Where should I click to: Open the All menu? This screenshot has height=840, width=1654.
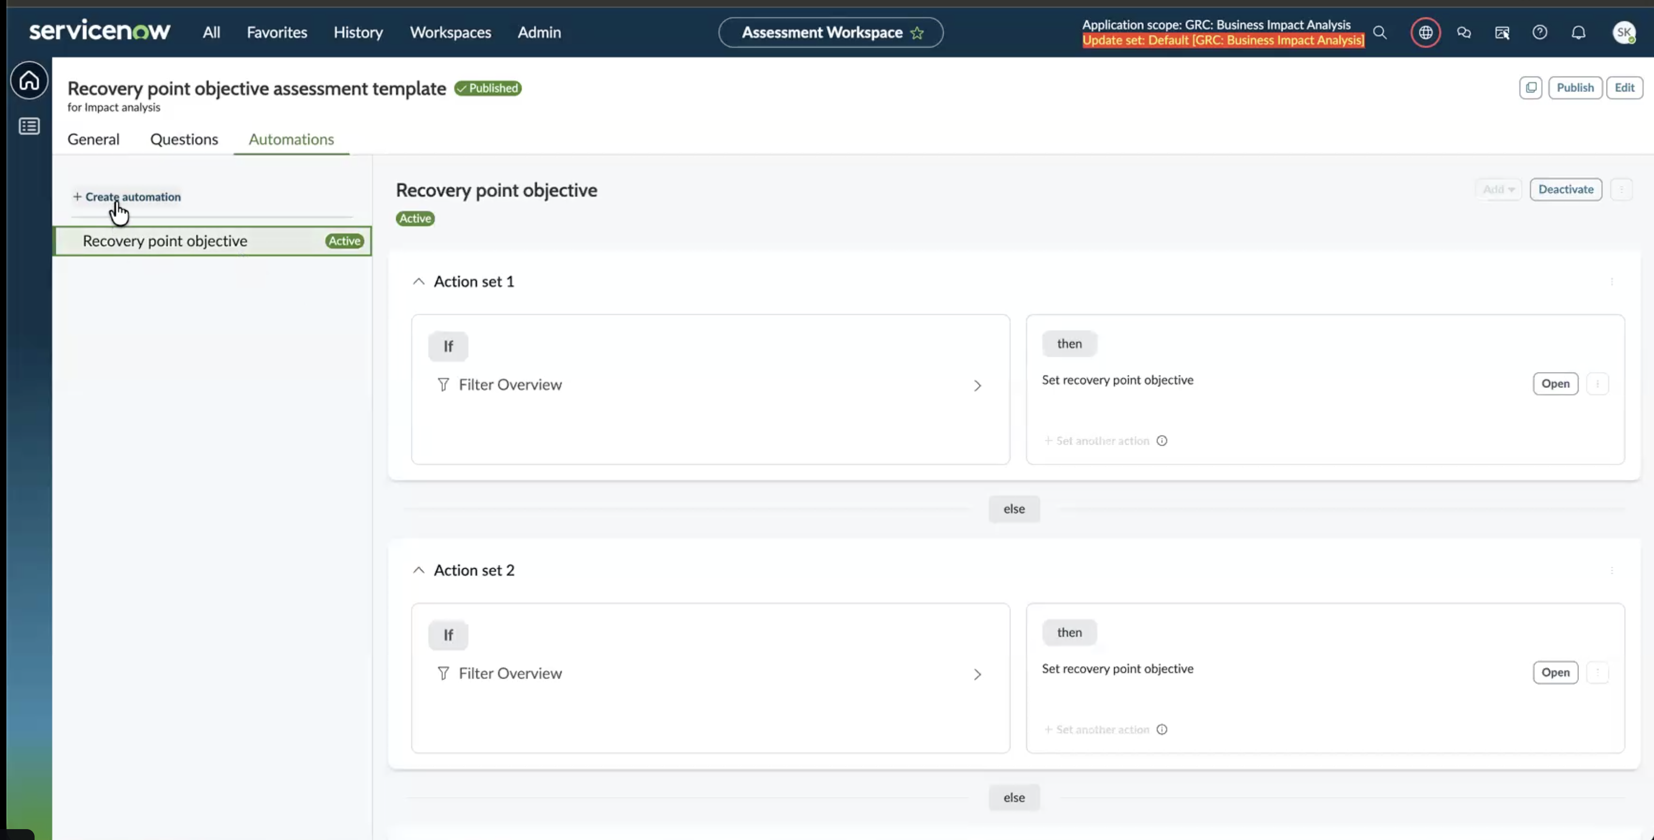coord(211,32)
